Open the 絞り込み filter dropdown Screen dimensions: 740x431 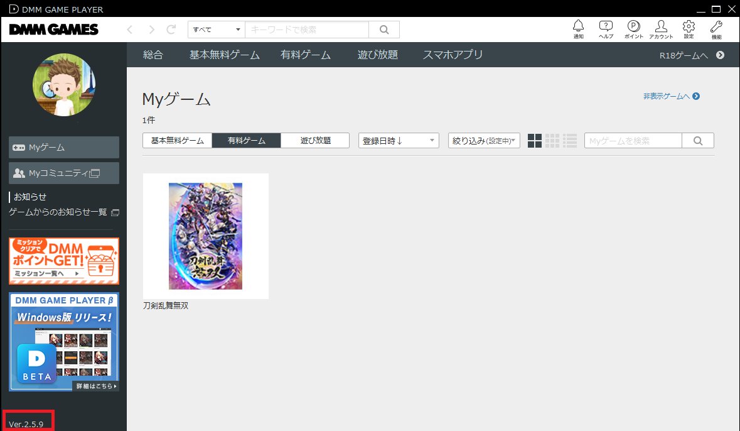tap(483, 140)
